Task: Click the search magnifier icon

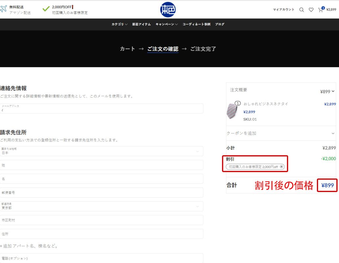Action: (301, 10)
